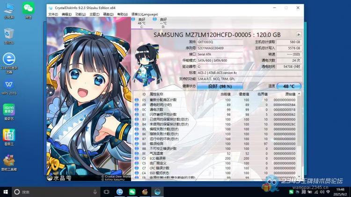Click the 良好 (98 %) health status button
The height and width of the screenshot is (197, 351).
coord(220,86)
